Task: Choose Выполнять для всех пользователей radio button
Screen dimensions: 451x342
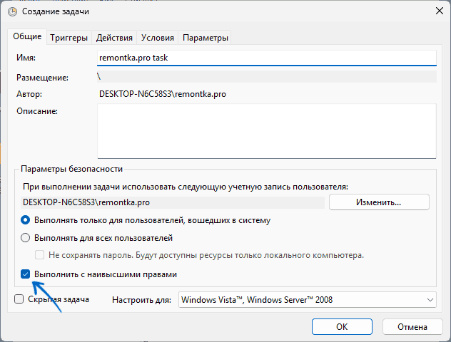Action: (x=26, y=238)
